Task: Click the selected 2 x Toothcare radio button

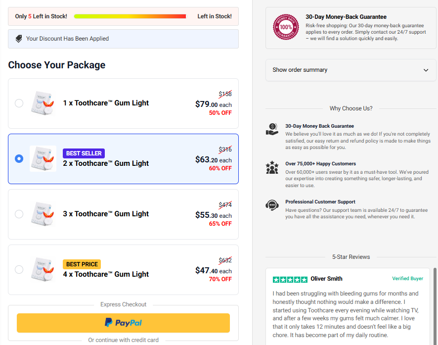Action: 19,158
